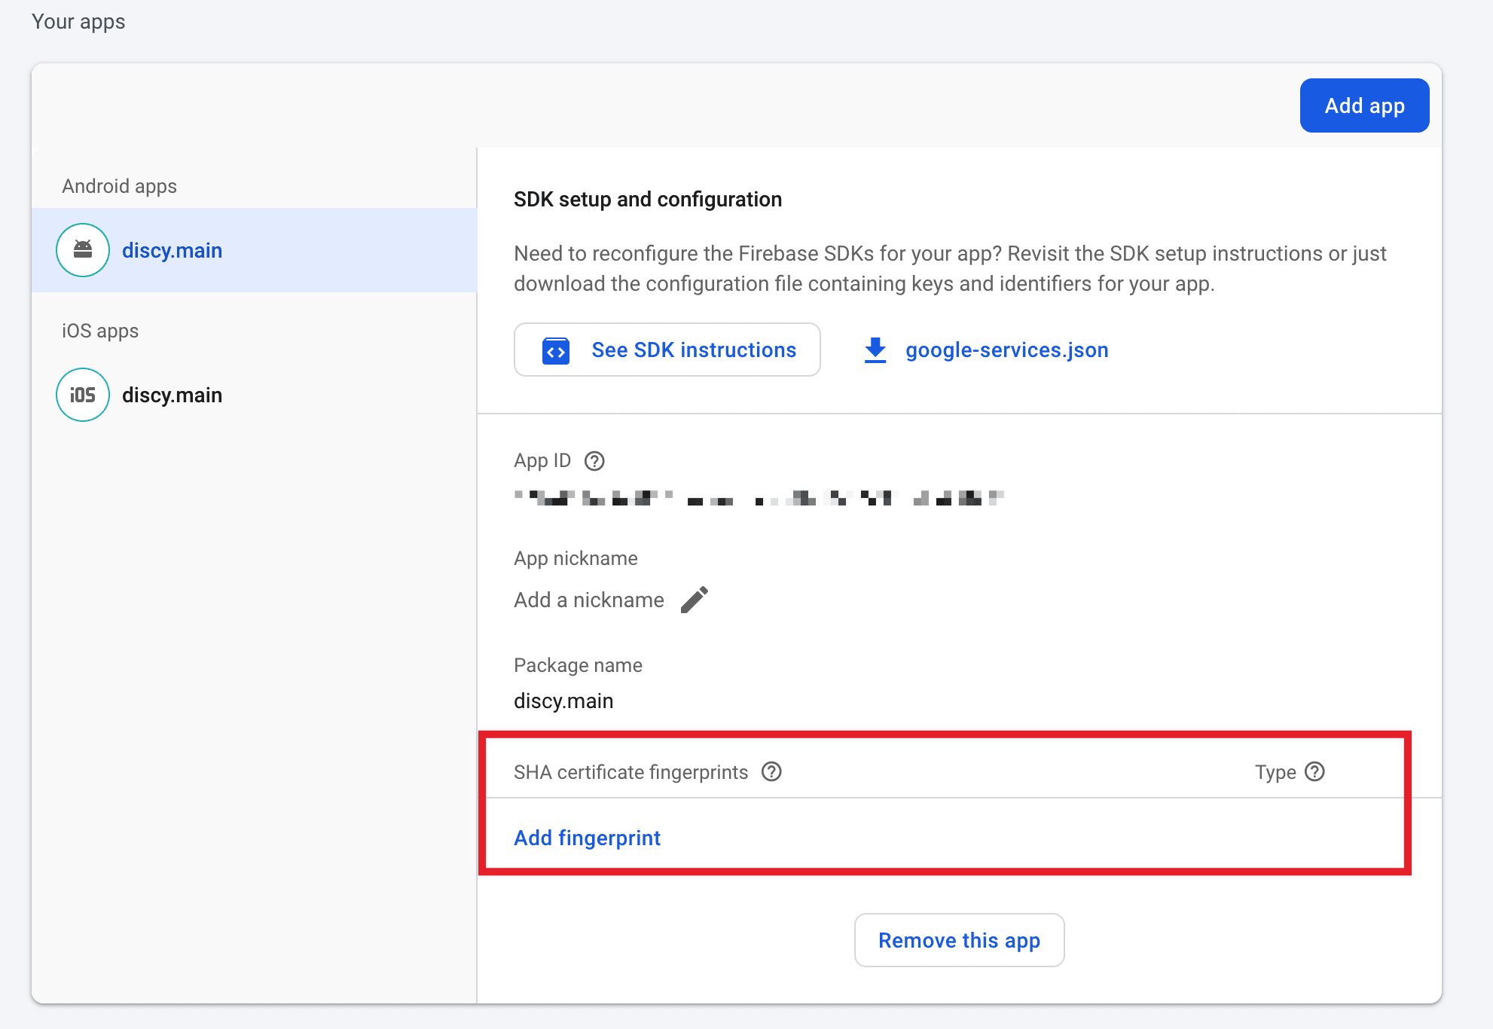Download the google-services.json file

[x=1006, y=350]
